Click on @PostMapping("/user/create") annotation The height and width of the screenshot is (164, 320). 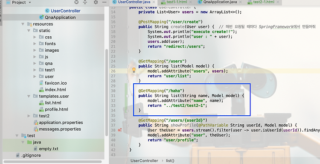tap(170, 22)
